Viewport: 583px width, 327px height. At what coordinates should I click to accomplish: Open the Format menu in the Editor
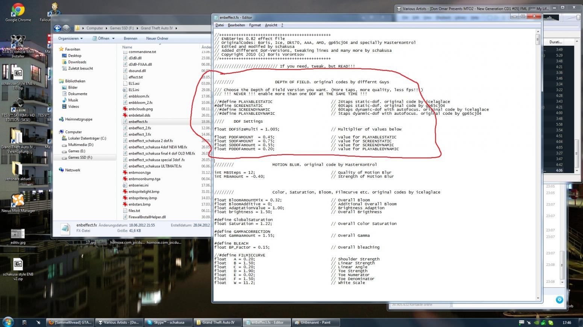pyautogui.click(x=255, y=25)
